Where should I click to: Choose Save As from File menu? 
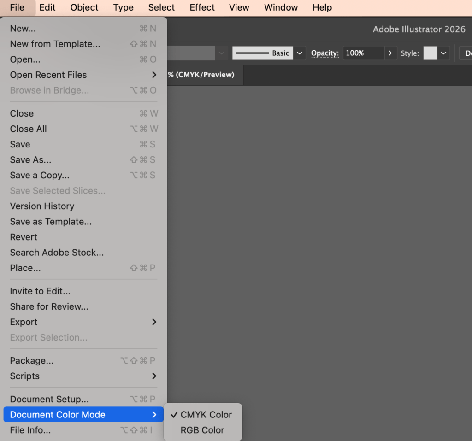click(x=31, y=160)
